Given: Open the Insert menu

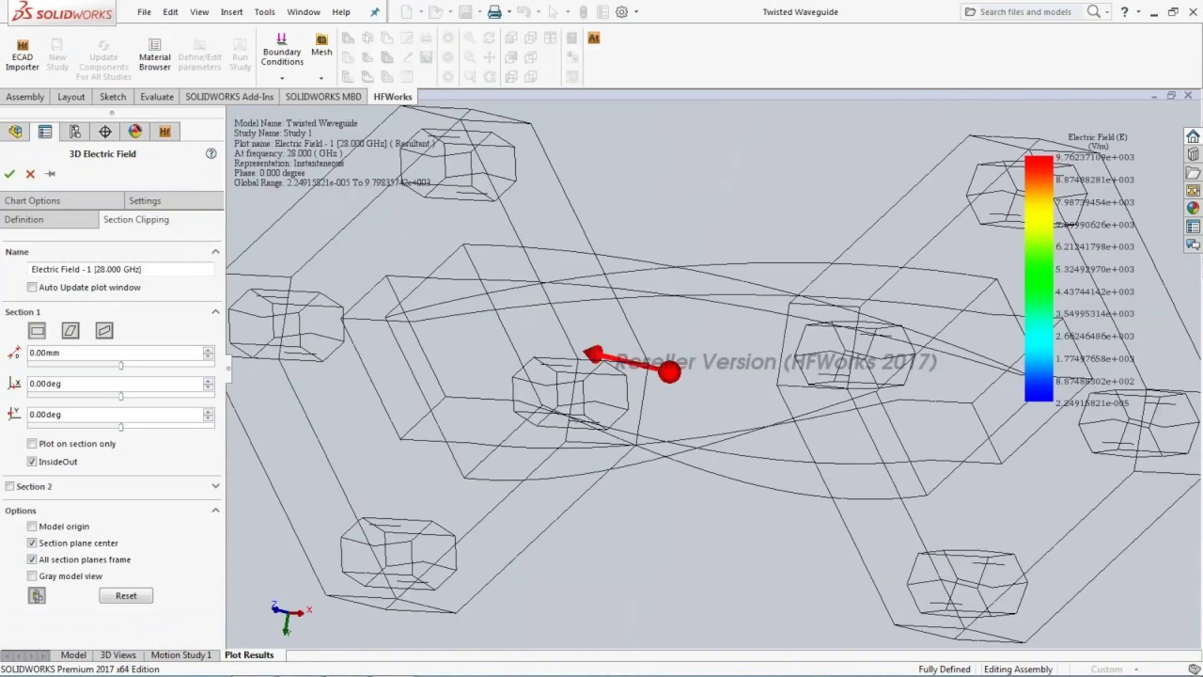Looking at the screenshot, I should (231, 12).
